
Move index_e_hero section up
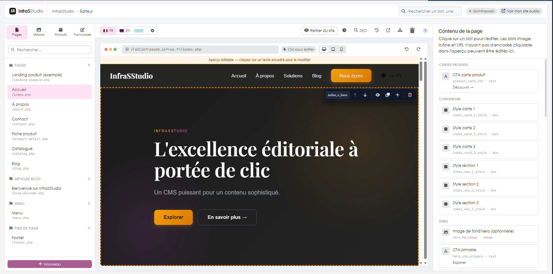355,95
